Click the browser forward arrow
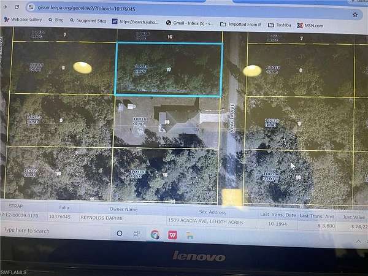This screenshot has width=368, height=276. coord(4,7)
